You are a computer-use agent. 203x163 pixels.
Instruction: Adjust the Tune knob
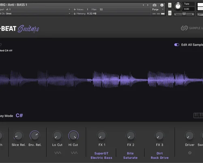178,6
